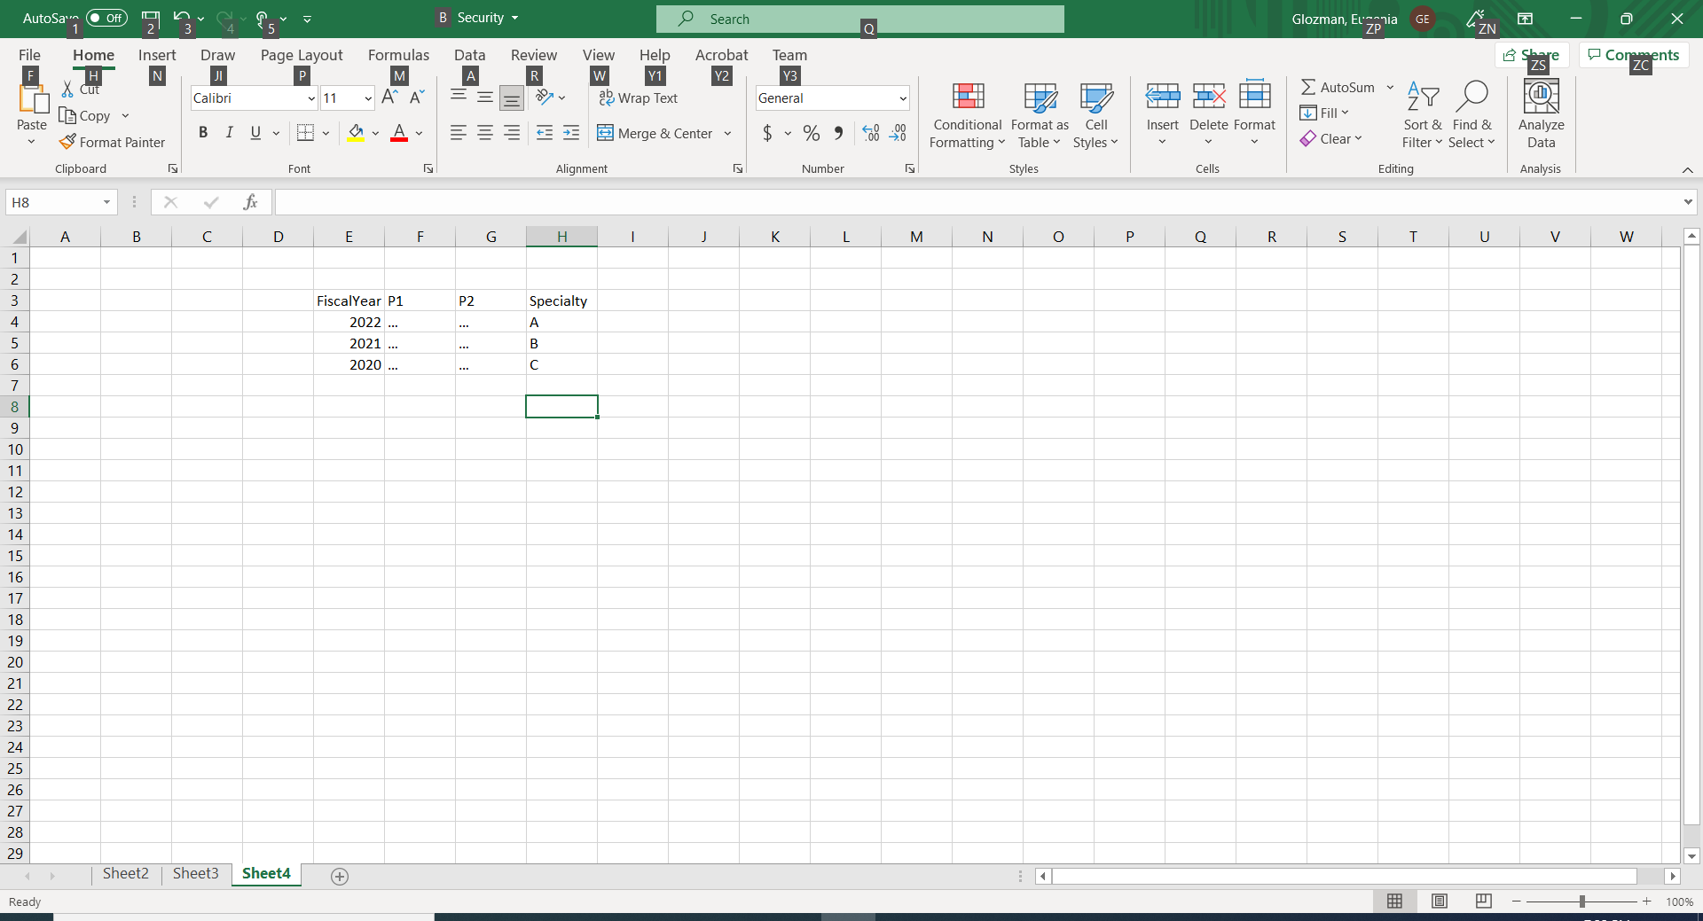This screenshot has height=921, width=1703.
Task: Open the Fill Color swatch dropdown
Action: [x=375, y=133]
